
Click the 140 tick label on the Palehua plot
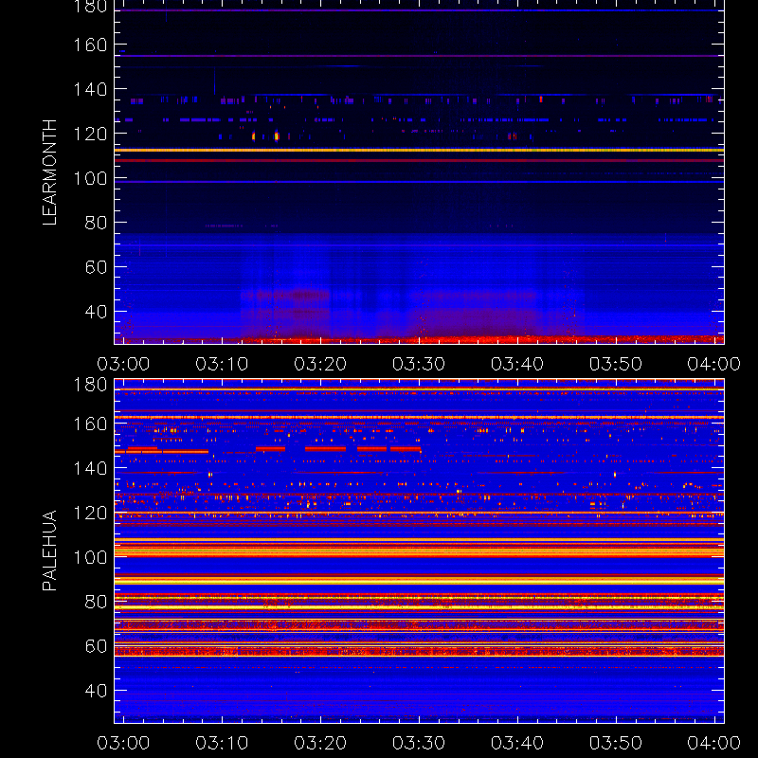(90, 468)
